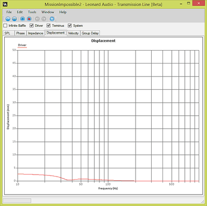207x206 pixels.
Task: Click the Displacement chart title
Action: pos(103,41)
